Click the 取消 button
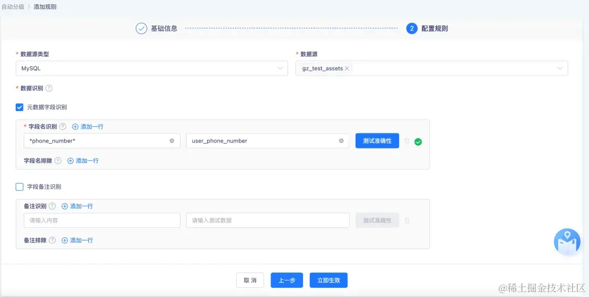This screenshot has height=297, width=589. 250,280
